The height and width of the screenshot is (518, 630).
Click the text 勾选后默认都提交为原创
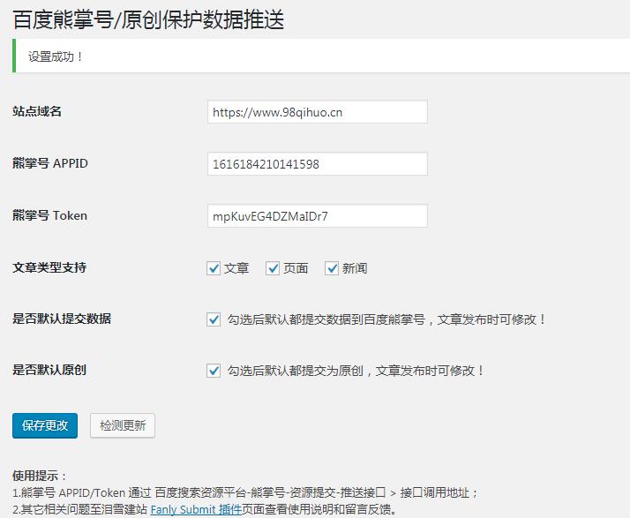[296, 371]
